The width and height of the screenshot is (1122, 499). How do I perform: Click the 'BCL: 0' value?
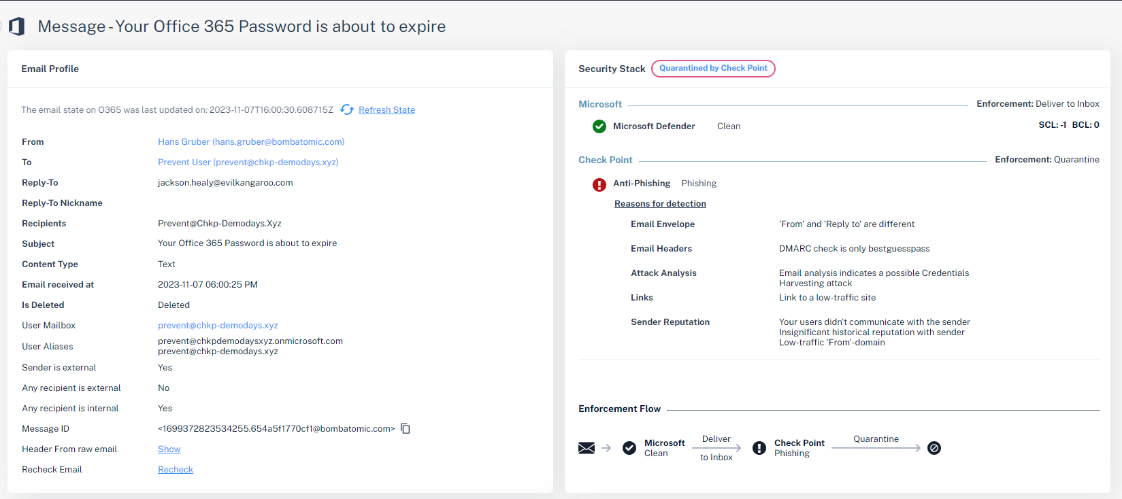1086,125
